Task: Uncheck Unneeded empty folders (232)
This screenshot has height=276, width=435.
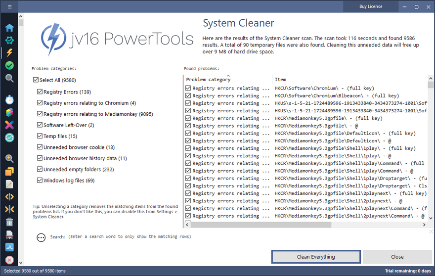Action: (x=40, y=169)
